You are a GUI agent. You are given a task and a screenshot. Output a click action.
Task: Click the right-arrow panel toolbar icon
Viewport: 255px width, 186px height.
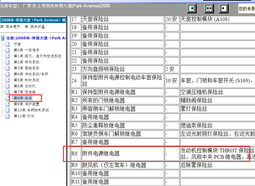pyautogui.click(x=192, y=8)
